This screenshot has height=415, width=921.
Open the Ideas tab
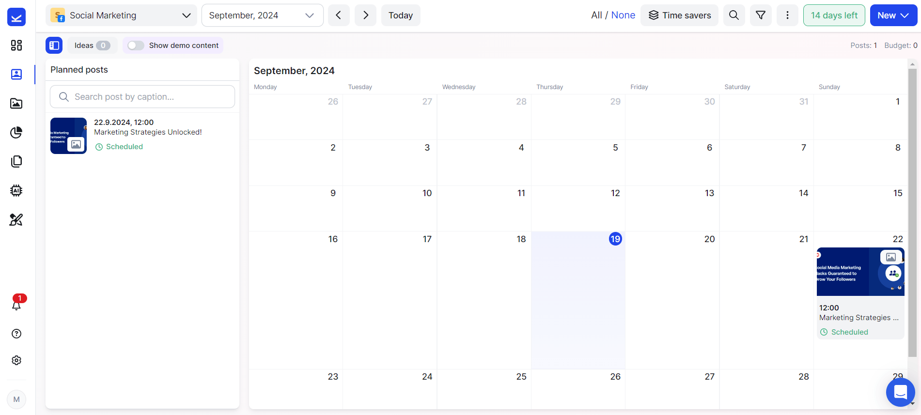pyautogui.click(x=92, y=46)
